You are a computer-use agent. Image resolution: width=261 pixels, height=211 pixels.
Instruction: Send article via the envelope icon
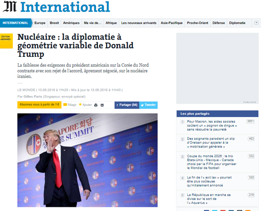(x=102, y=105)
